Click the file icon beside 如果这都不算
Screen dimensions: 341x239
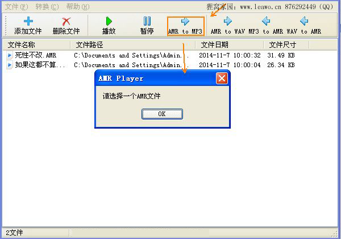pyautogui.click(x=9, y=65)
